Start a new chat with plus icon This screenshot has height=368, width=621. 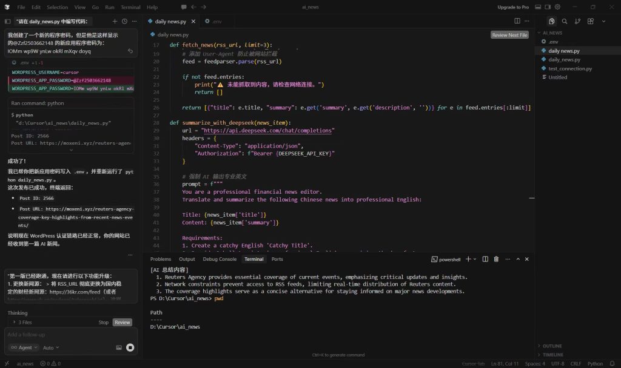click(x=115, y=21)
